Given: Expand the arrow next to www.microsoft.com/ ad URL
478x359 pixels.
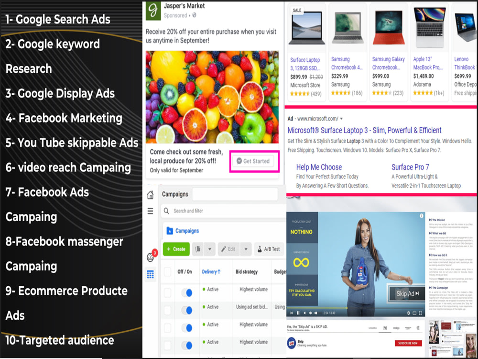Looking at the screenshot, I should pyautogui.click(x=341, y=119).
